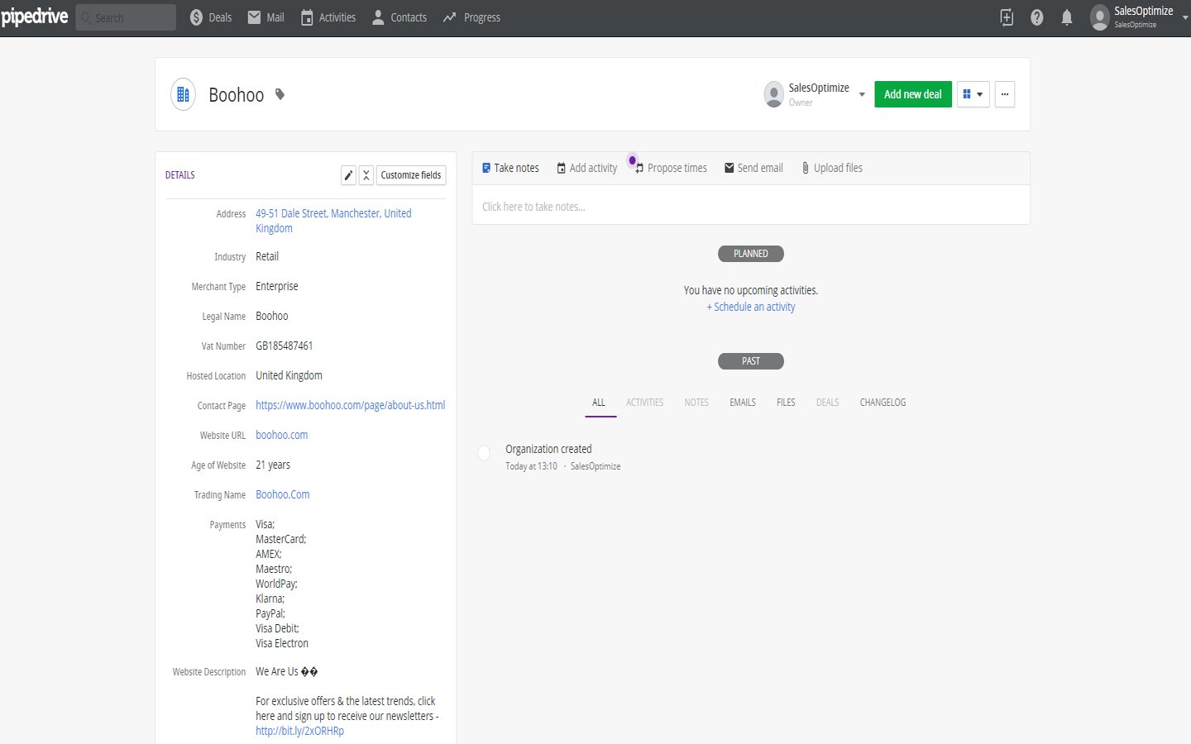The width and height of the screenshot is (1191, 744).
Task: Click the pencil edit details icon
Action: [349, 175]
